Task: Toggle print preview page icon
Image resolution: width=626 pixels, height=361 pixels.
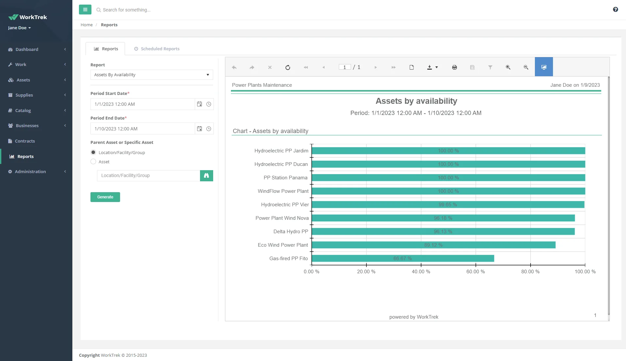Action: tap(412, 67)
